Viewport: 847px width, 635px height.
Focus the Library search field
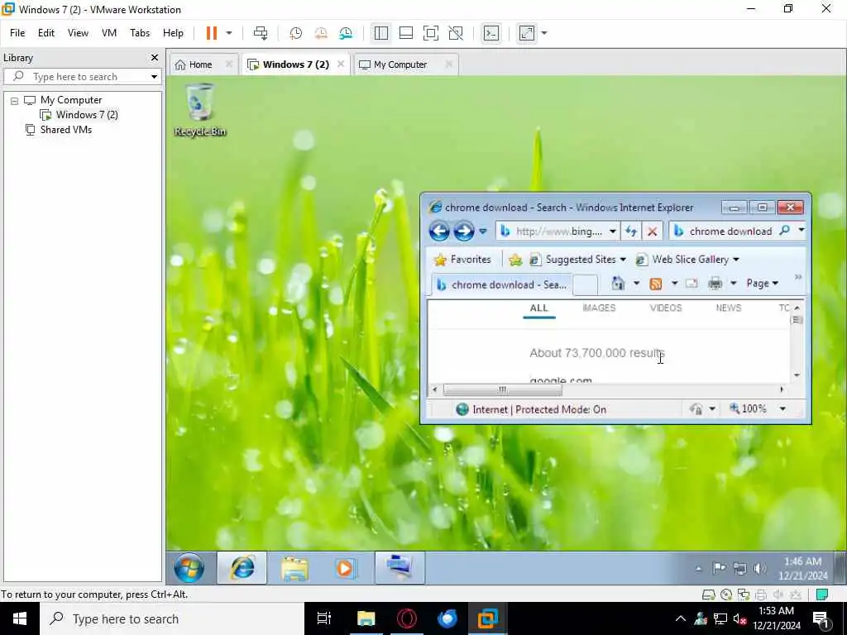point(81,77)
